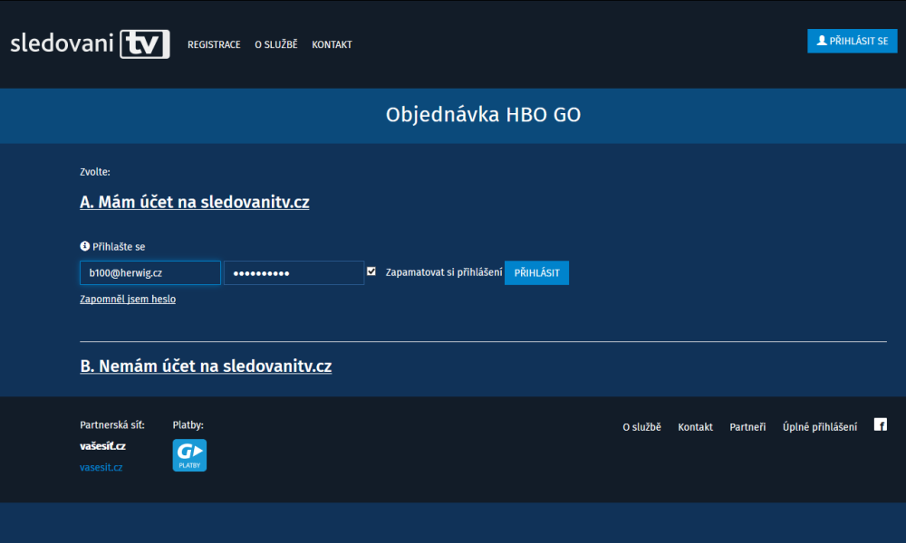Open footer Kontakt link
Screen dimensions: 906x543
pos(695,427)
